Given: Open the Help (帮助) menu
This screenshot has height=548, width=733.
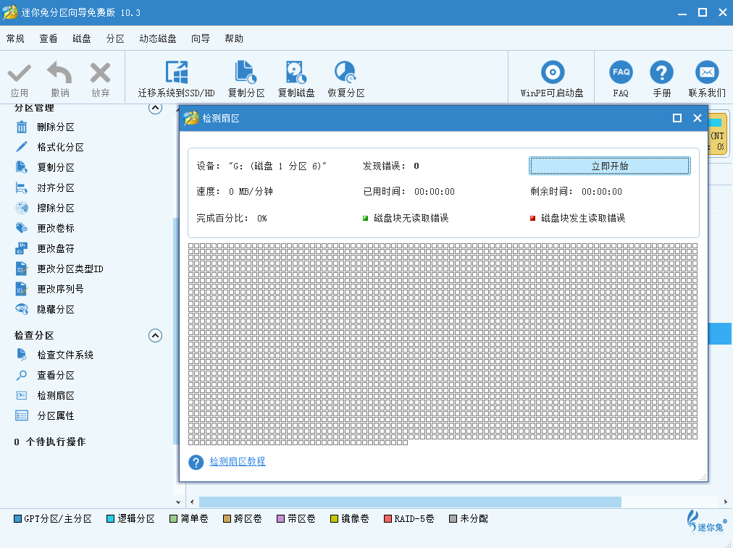Looking at the screenshot, I should point(234,38).
